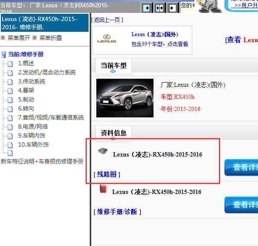258x246 pixels.
Task: Open tree item 1.概述
Action: click(x=26, y=63)
